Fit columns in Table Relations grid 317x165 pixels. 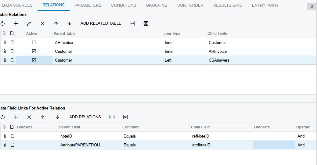132,23
